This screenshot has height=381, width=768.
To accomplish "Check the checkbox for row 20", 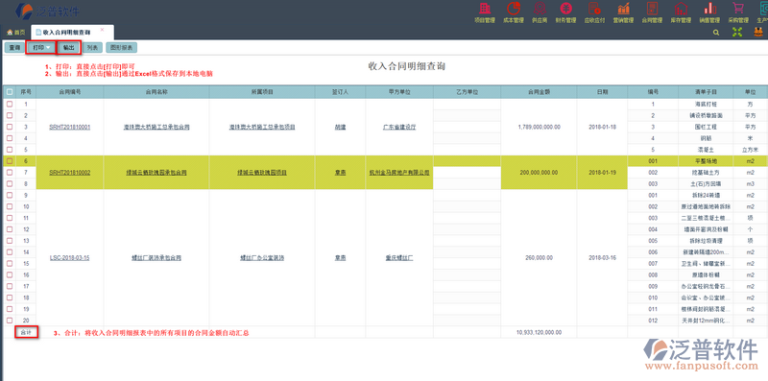I will pos(10,321).
